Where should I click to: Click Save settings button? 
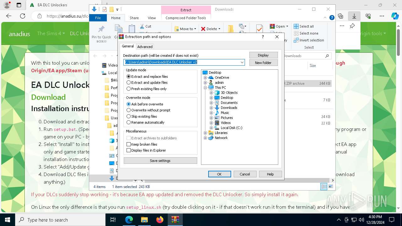160,161
